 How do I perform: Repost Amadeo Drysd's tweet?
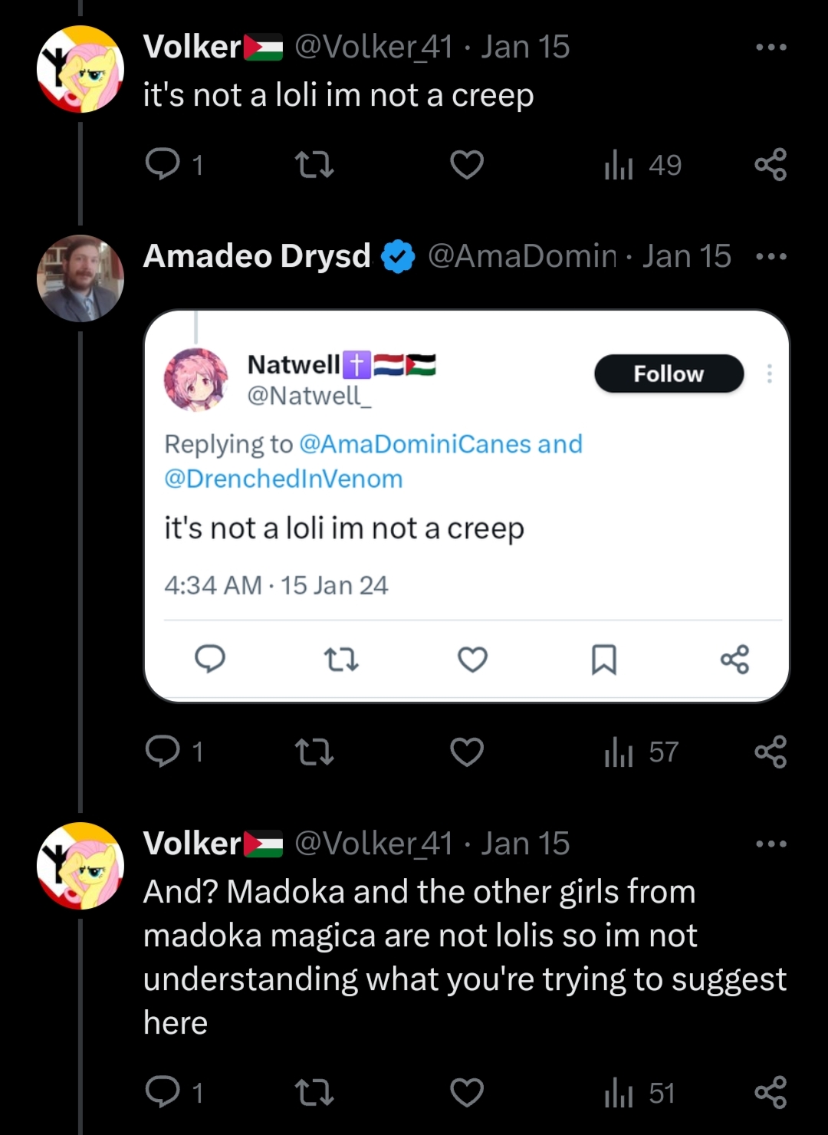(314, 752)
